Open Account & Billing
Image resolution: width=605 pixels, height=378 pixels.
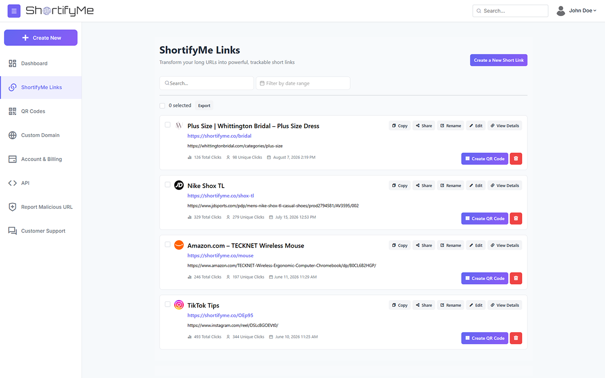point(41,159)
